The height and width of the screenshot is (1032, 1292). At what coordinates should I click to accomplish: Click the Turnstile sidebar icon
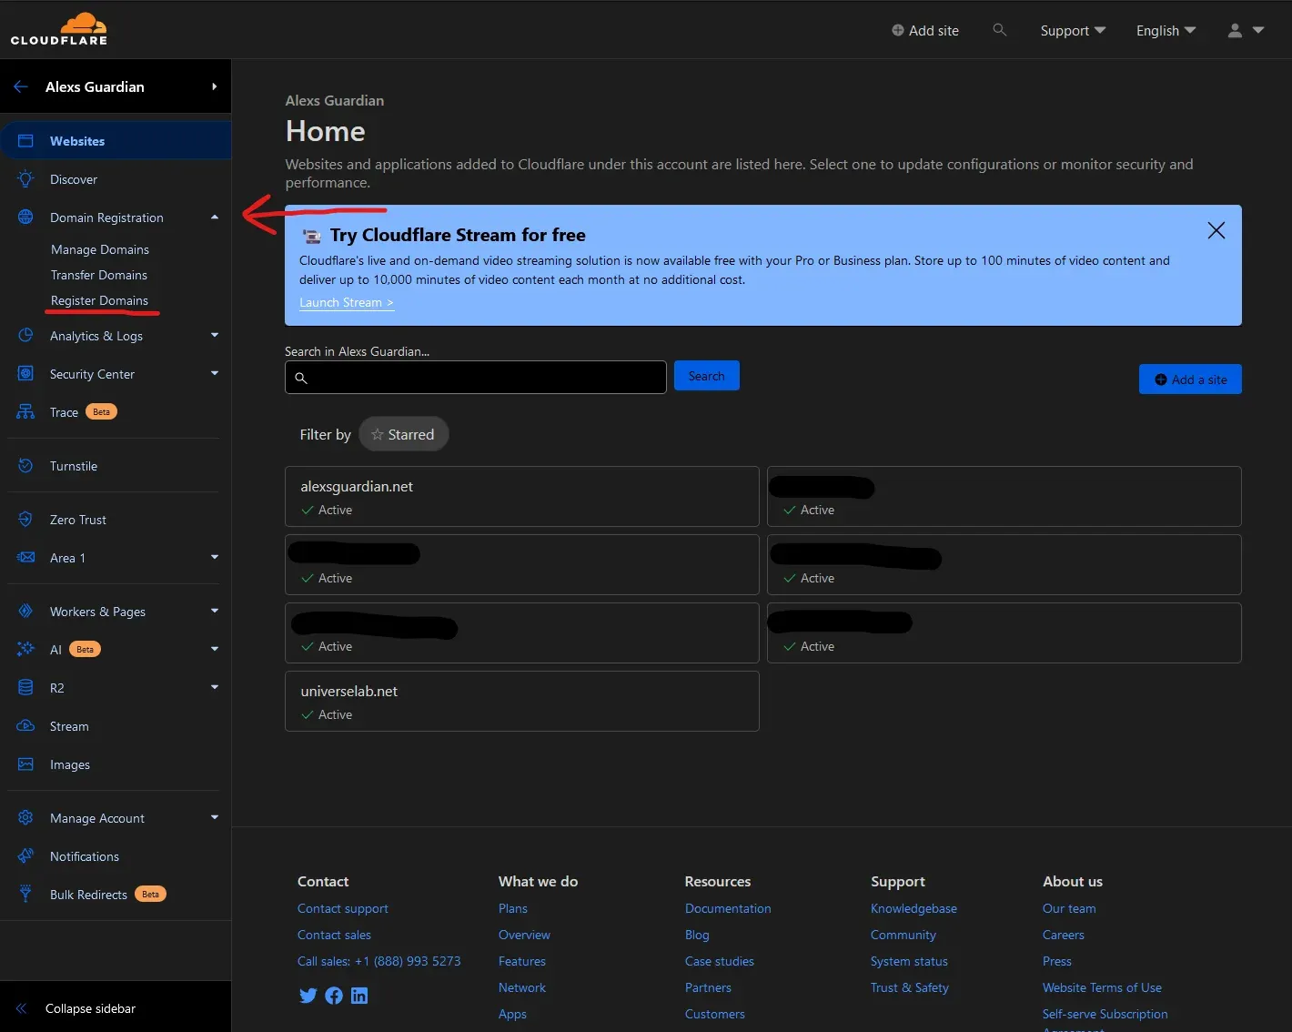tap(25, 465)
